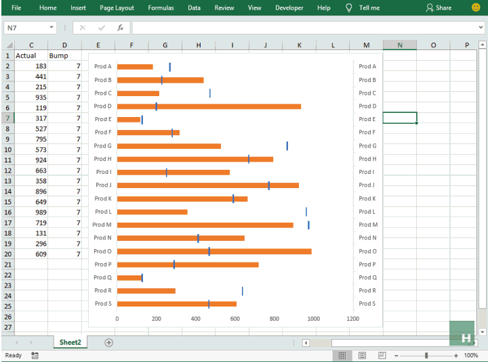Click the macro recording status bar icon
The image size is (488, 362).
pos(35,355)
